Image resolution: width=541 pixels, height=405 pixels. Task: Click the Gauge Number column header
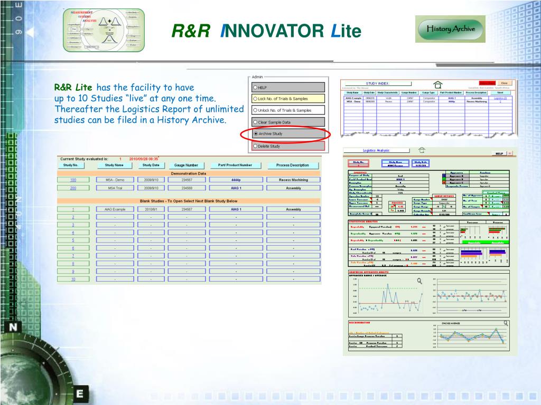click(186, 165)
